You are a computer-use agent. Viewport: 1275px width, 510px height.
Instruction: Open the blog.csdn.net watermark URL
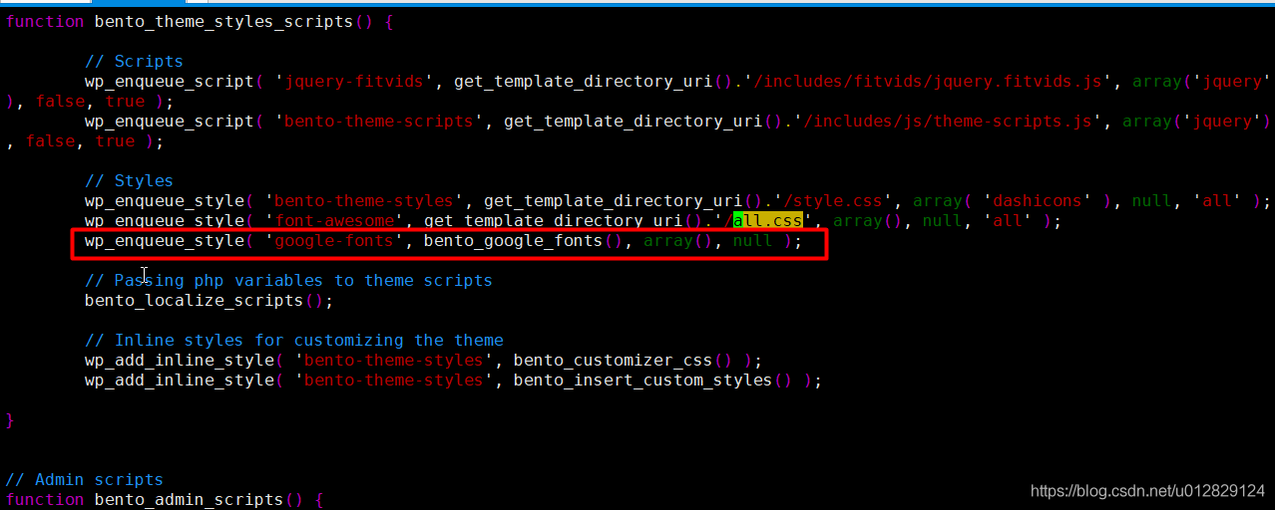tap(1147, 491)
